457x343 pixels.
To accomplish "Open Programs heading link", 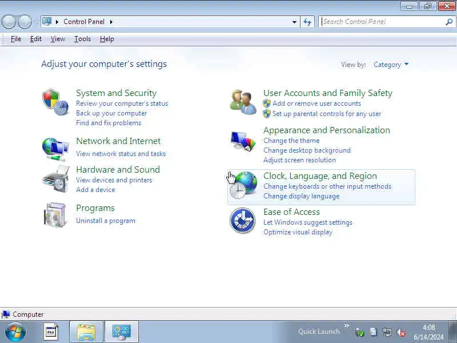I will (x=95, y=208).
